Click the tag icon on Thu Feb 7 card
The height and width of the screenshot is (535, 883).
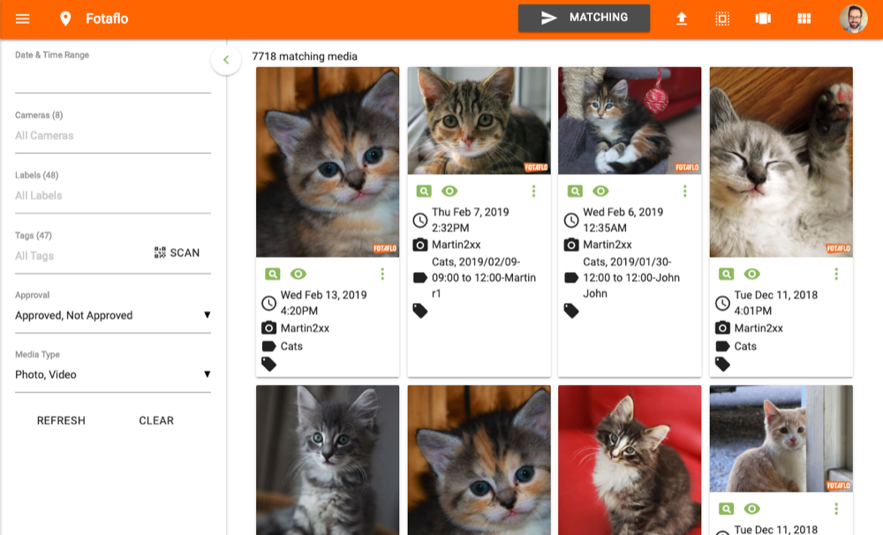pos(420,311)
